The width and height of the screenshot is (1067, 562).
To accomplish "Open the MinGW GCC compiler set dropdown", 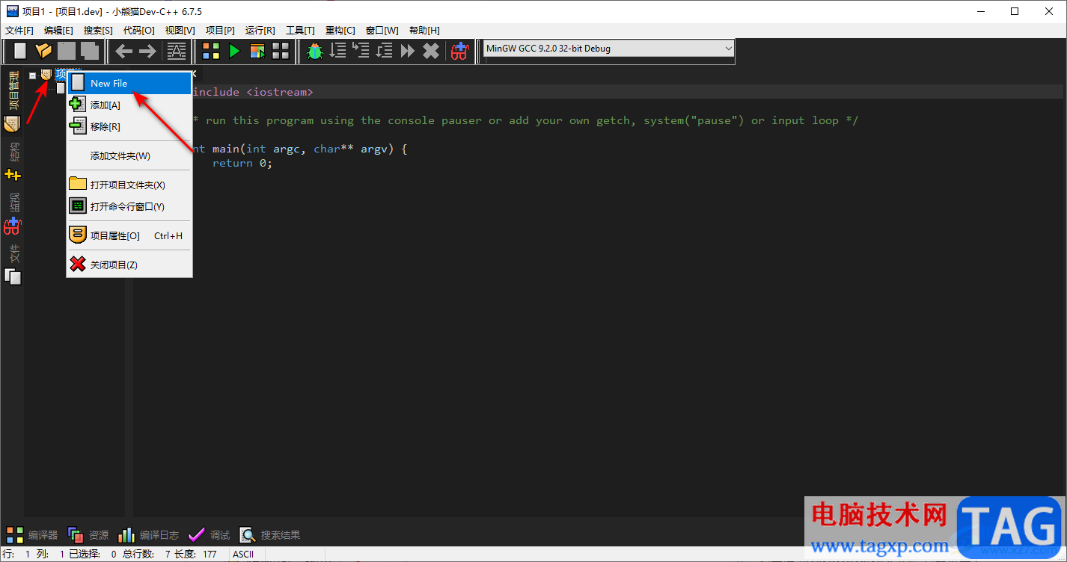I will click(x=608, y=49).
